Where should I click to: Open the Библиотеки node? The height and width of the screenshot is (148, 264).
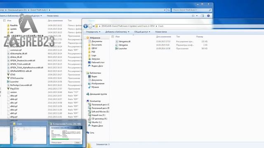coord(95,73)
